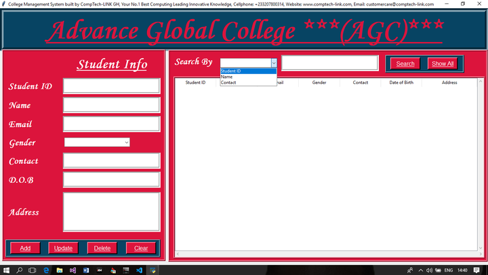Focus the D.O.B input field
Screen dimensions: 488x275
(x=111, y=179)
